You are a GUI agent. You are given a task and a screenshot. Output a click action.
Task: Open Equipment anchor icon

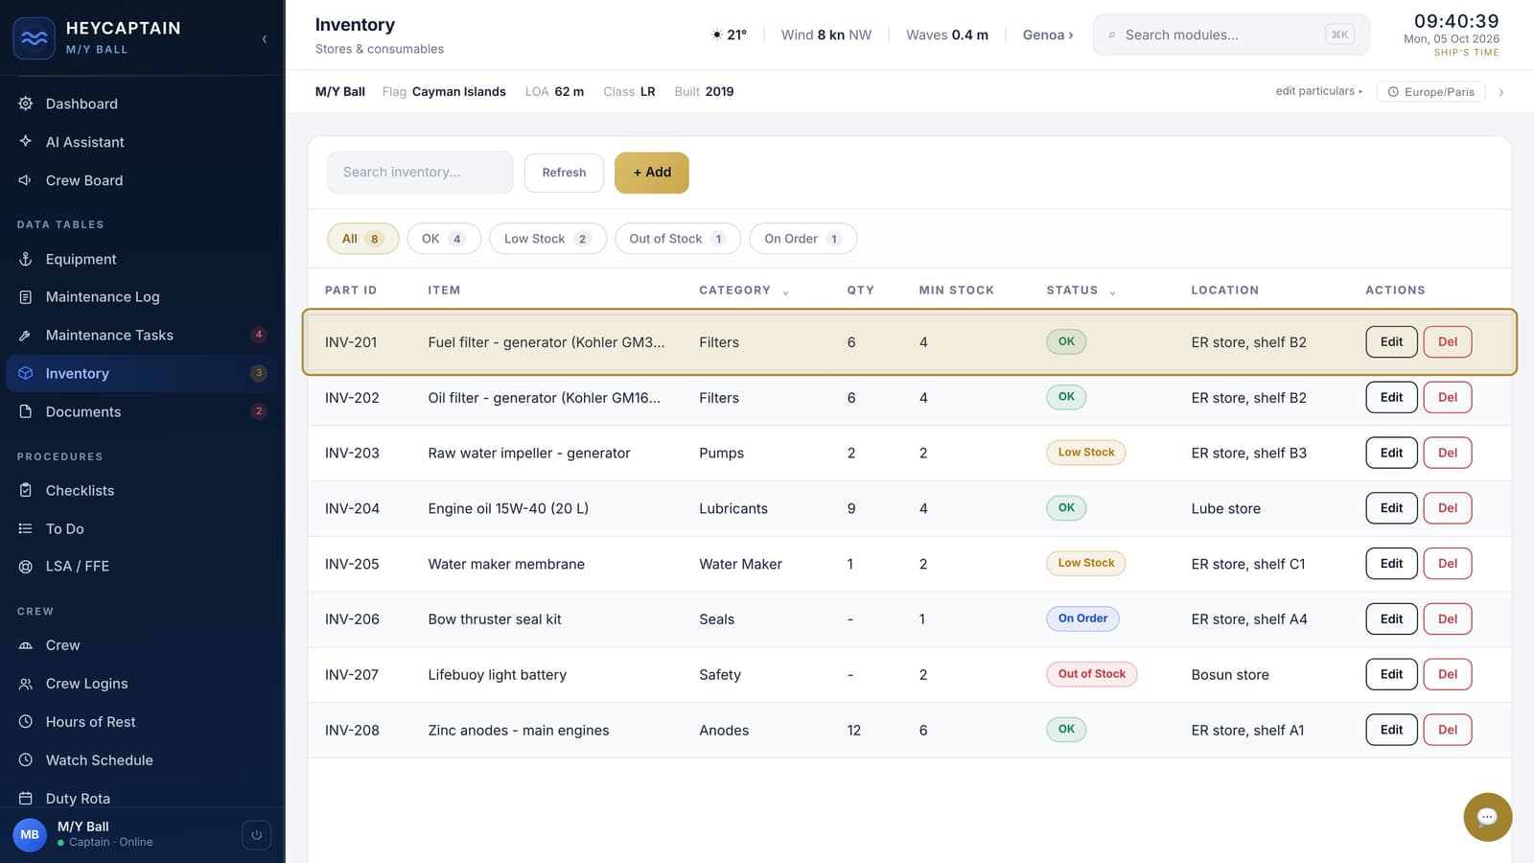pos(26,259)
